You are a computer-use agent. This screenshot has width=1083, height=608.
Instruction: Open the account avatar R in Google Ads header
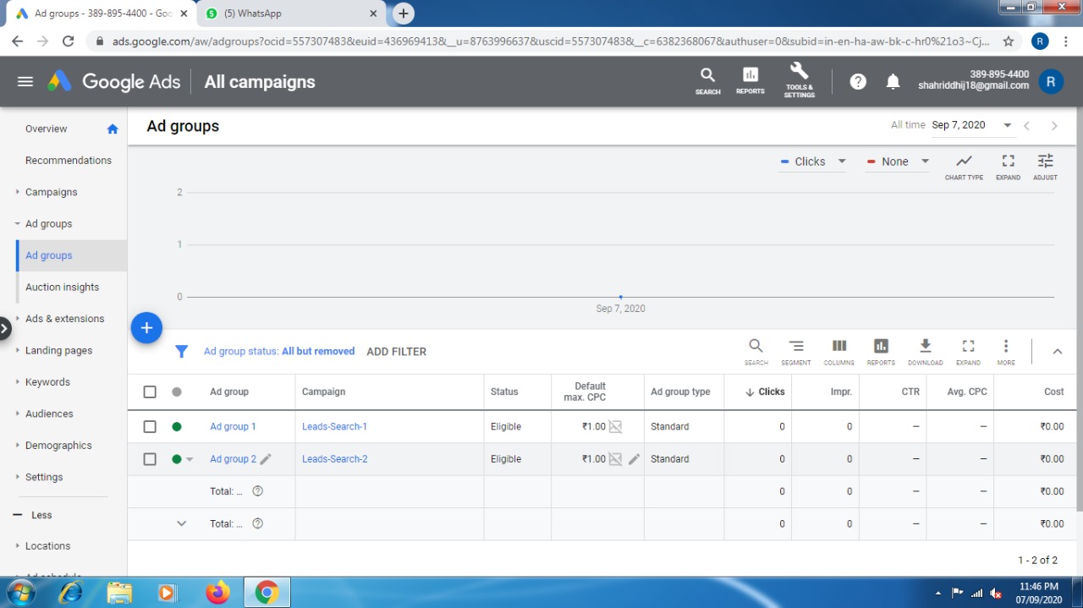pos(1050,81)
